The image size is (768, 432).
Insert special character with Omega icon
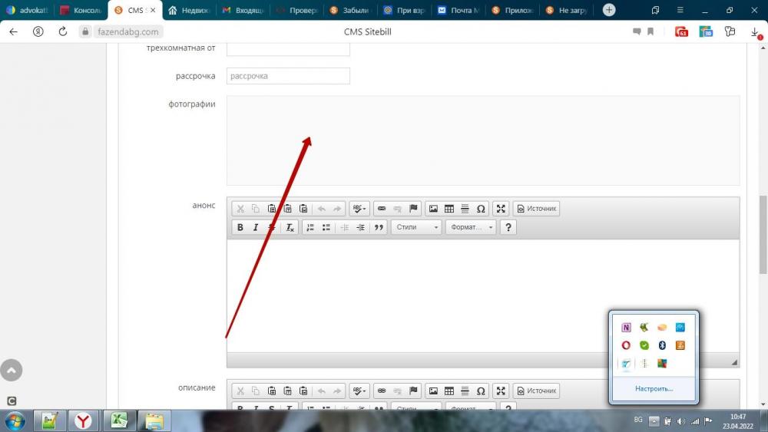[481, 209]
